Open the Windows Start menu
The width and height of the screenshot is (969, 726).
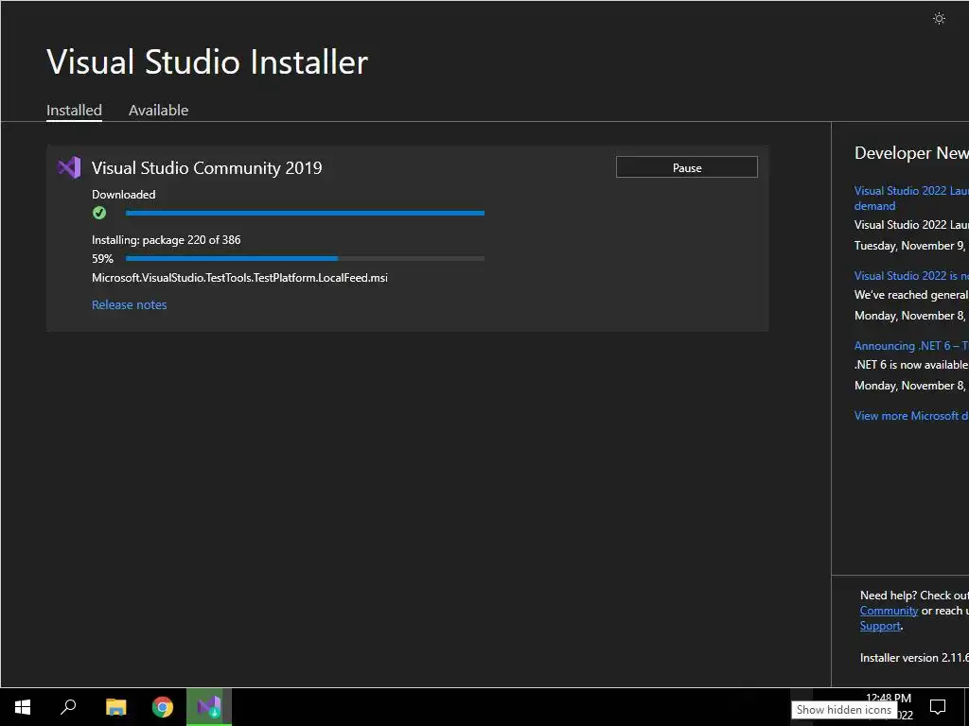23,707
